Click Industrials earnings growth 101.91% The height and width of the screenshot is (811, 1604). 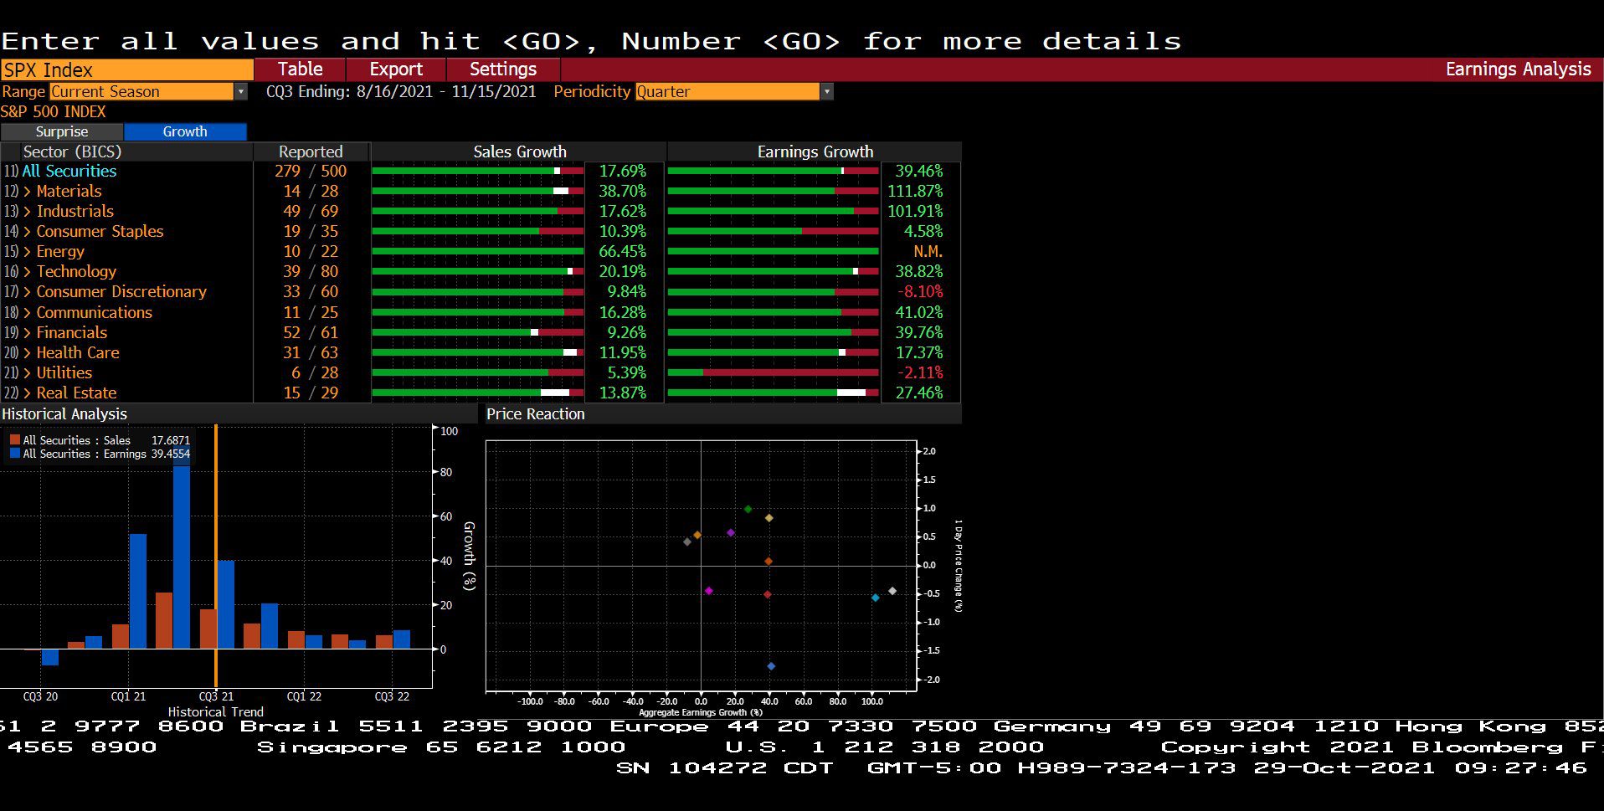[x=915, y=211]
